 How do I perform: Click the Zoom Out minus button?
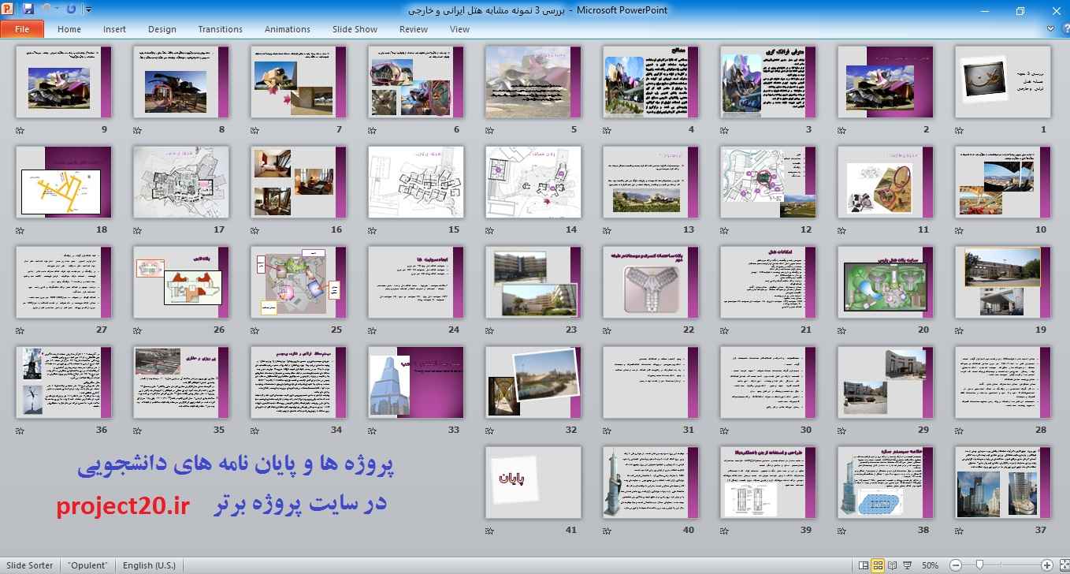pos(955,565)
